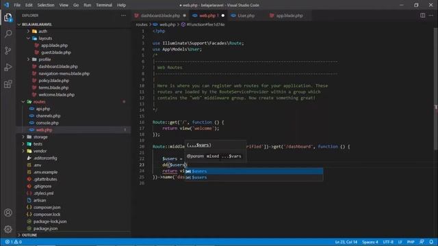Open .editorconfig file
The height and width of the screenshot is (246, 438).
click(45, 158)
